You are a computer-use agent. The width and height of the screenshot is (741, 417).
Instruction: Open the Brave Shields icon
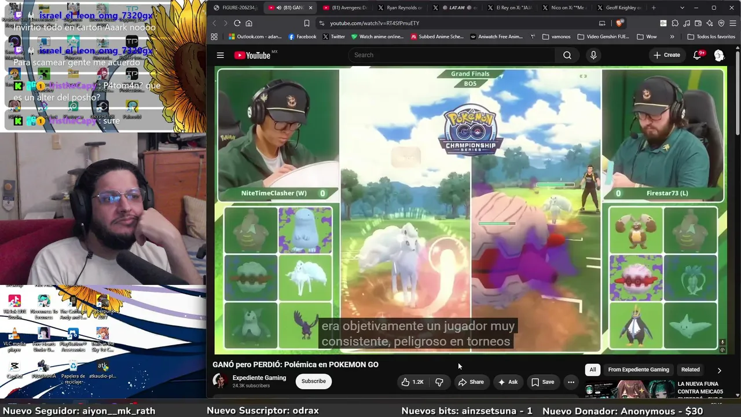click(x=619, y=23)
